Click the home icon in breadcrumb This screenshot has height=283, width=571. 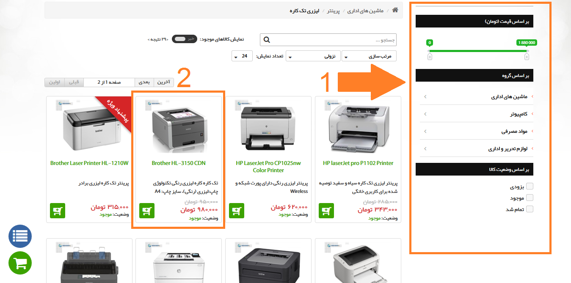pyautogui.click(x=395, y=10)
